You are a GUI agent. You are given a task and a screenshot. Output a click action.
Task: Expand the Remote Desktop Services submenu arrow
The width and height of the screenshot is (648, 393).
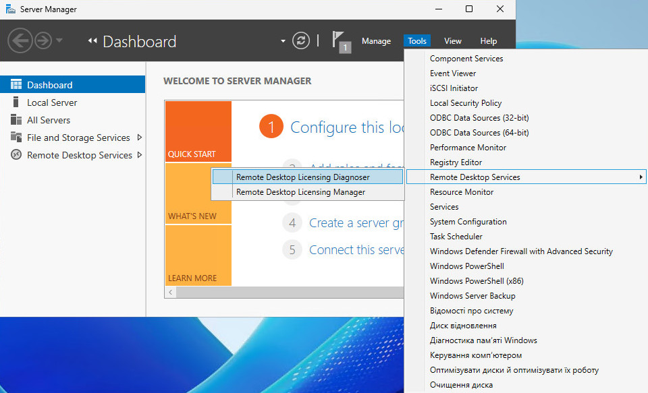coord(641,177)
